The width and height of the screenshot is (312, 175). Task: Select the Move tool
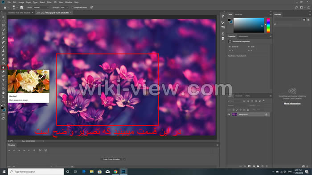[3, 17]
